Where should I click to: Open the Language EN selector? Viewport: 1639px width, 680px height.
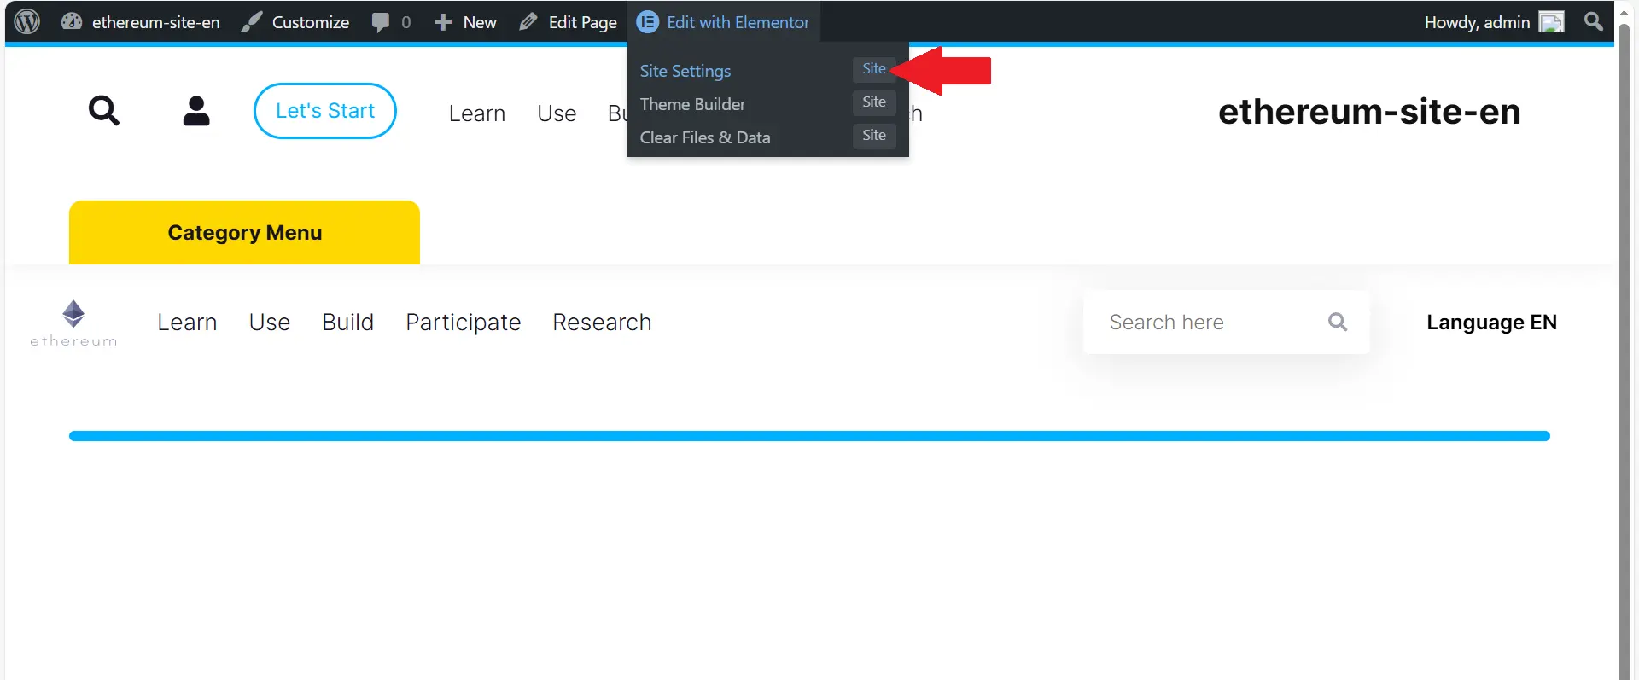tap(1491, 323)
